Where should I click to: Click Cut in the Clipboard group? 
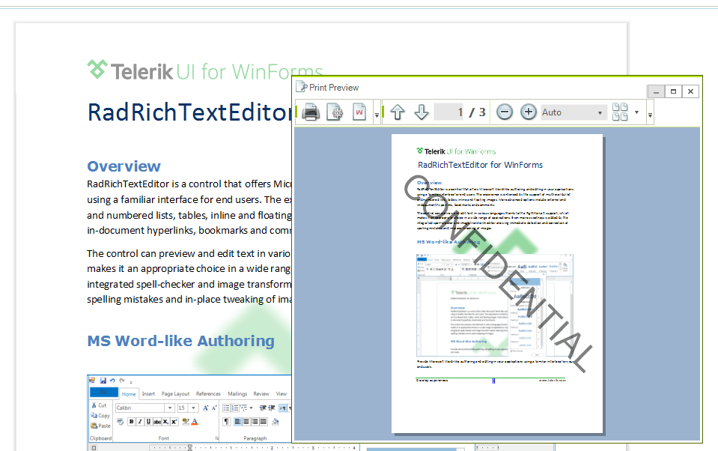point(99,405)
